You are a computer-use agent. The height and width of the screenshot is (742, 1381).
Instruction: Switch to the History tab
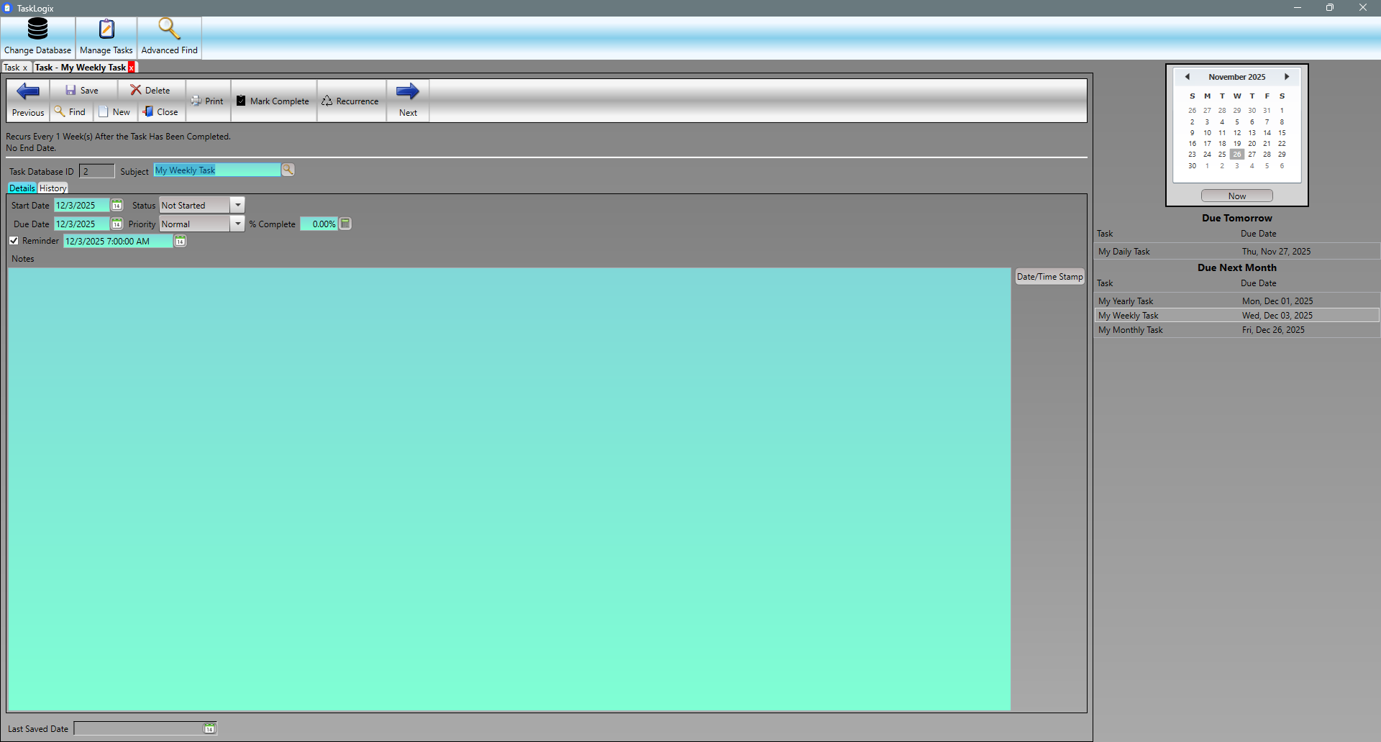pyautogui.click(x=53, y=188)
